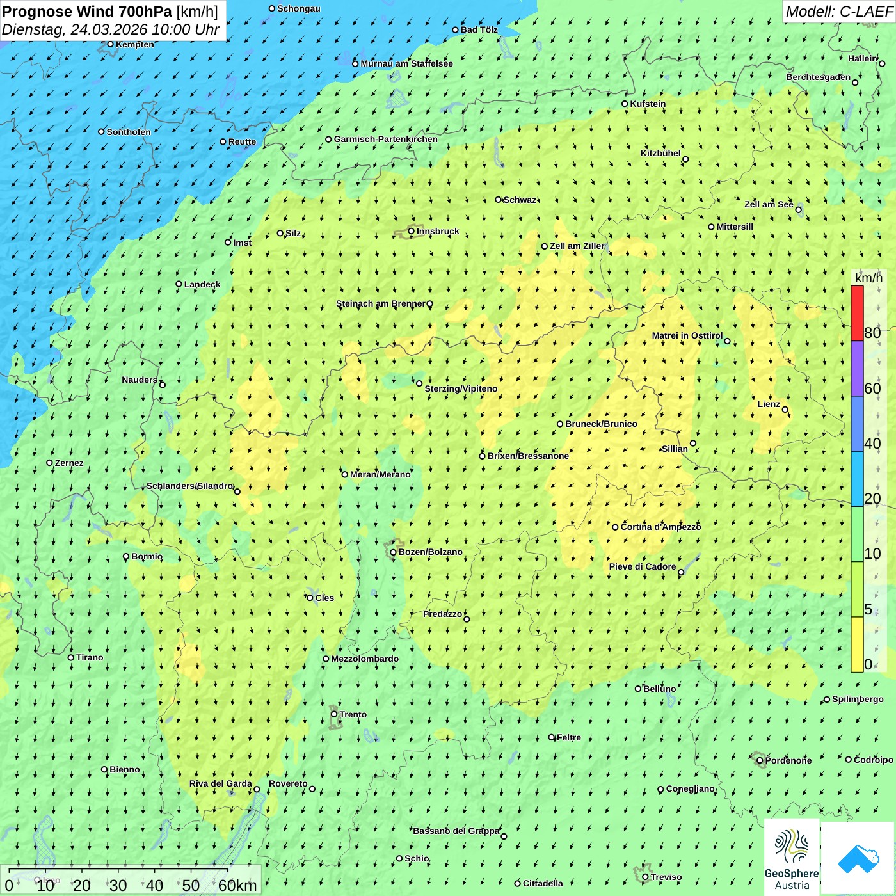
Task: Click the Kufstein marker circle
Action: (x=625, y=104)
